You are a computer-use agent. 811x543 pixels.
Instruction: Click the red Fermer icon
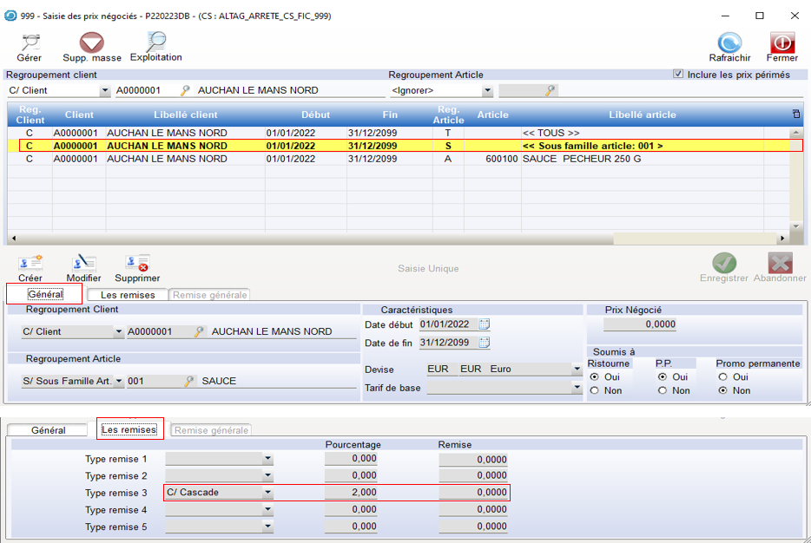781,43
